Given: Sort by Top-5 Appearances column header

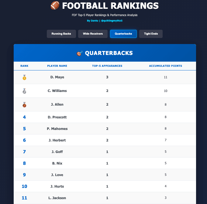Looking at the screenshot, I should 107,66.
